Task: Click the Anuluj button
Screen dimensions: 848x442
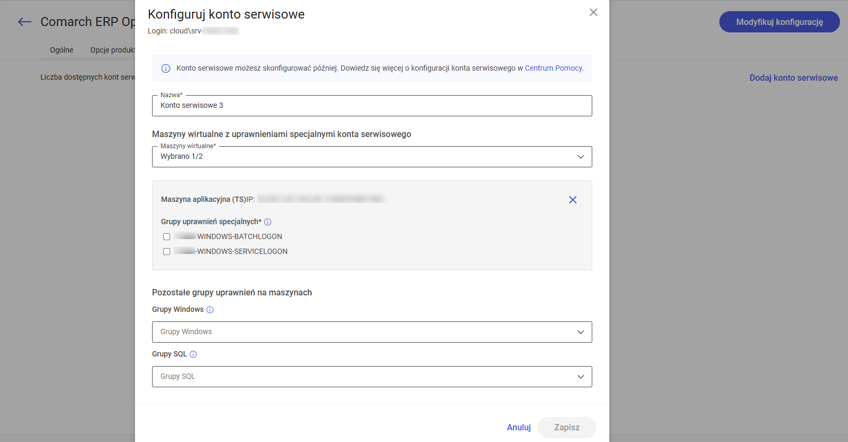Action: point(518,427)
